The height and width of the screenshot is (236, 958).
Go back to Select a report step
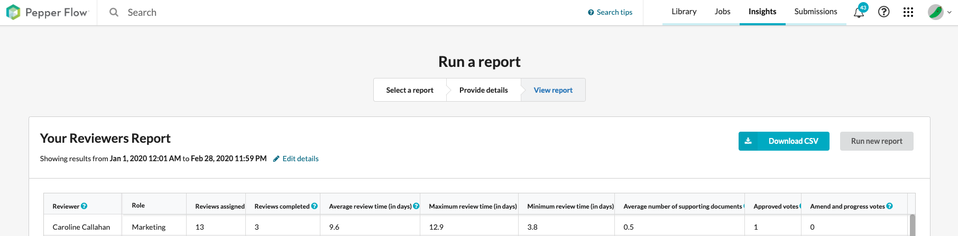pos(410,90)
